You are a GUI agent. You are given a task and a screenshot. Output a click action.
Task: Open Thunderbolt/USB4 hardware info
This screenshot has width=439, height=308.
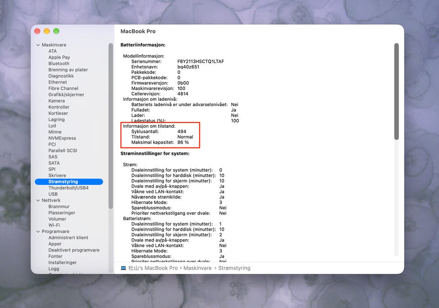[x=68, y=188]
